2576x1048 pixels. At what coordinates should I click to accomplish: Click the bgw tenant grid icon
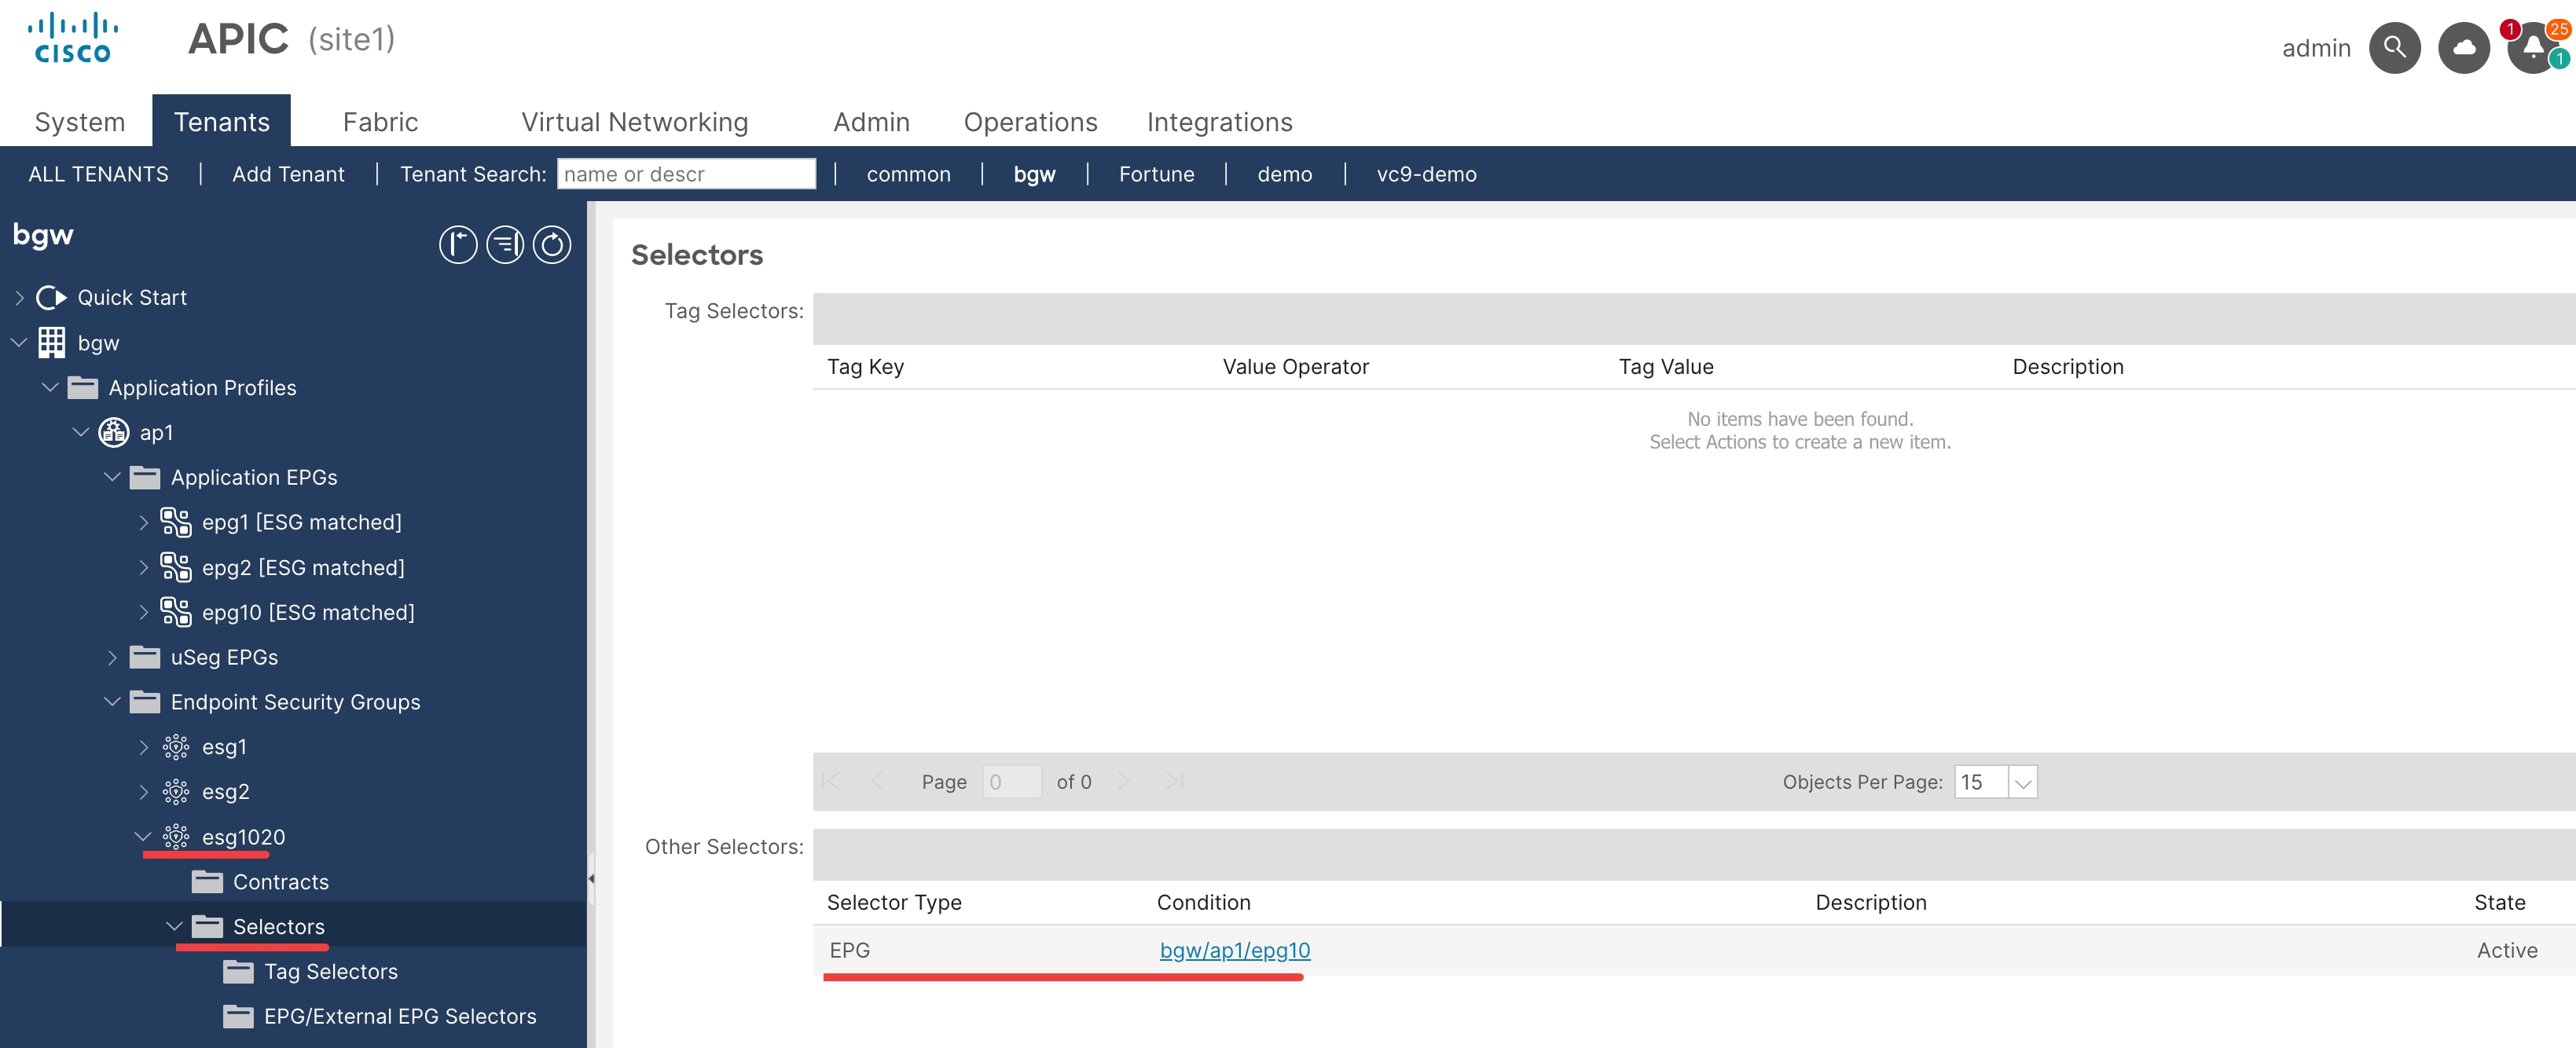click(x=51, y=342)
